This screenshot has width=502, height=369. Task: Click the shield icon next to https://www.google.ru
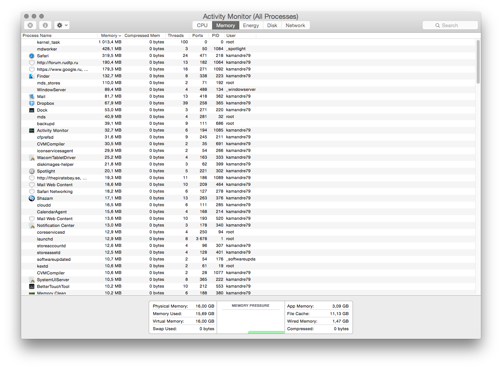tap(32, 69)
